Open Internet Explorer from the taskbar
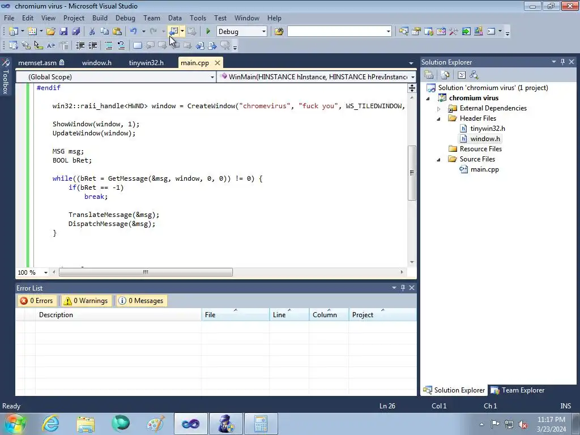580x435 pixels. pos(50,424)
